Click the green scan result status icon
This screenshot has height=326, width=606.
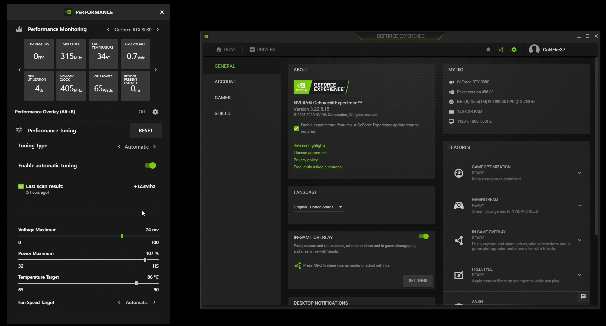click(x=21, y=186)
